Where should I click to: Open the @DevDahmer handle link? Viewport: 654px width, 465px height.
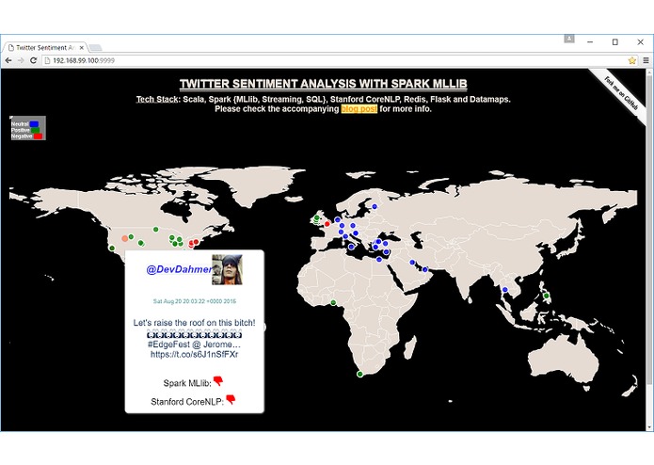(179, 269)
